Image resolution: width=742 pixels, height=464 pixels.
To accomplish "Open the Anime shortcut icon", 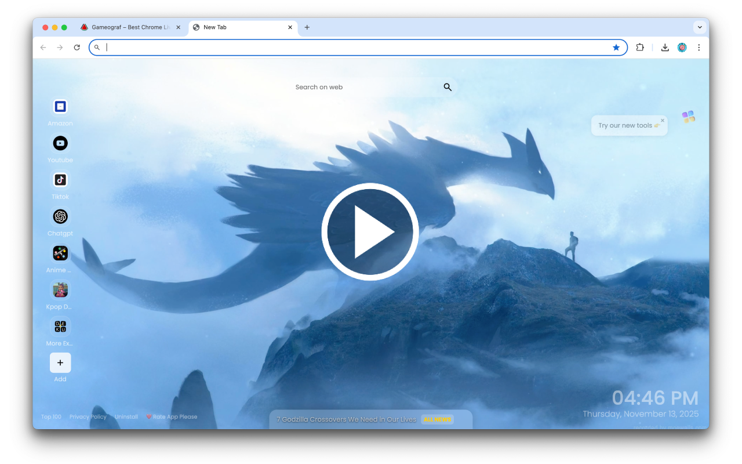I will click(60, 253).
